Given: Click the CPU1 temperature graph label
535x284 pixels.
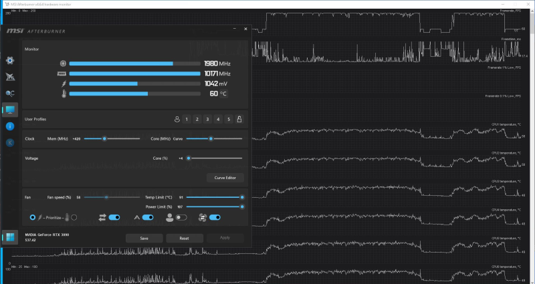Looking at the screenshot, I should (x=506, y=124).
